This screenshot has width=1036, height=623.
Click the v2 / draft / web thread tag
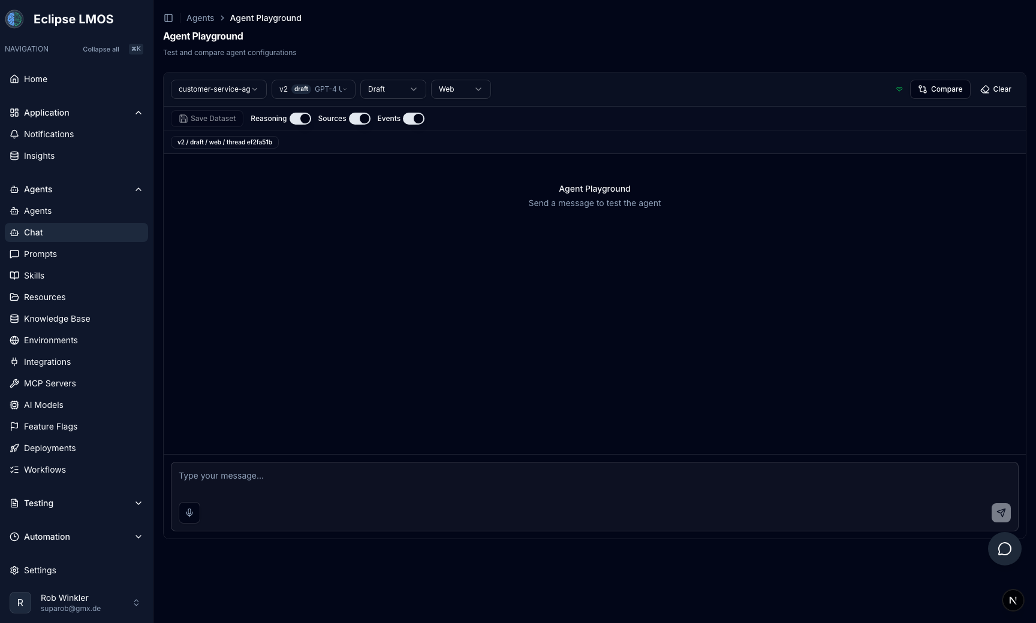[x=225, y=142]
